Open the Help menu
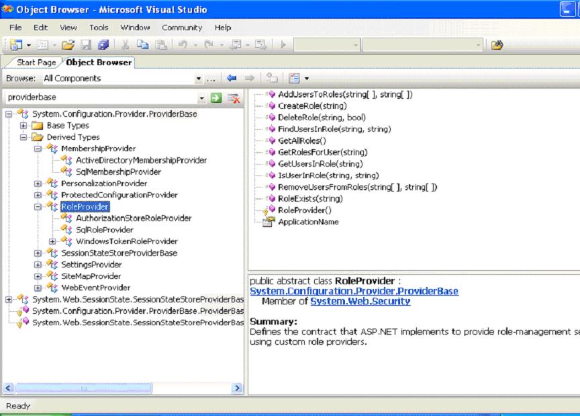The height and width of the screenshot is (416, 580). 223,28
